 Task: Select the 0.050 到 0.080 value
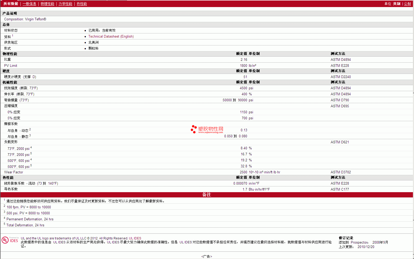235,136
